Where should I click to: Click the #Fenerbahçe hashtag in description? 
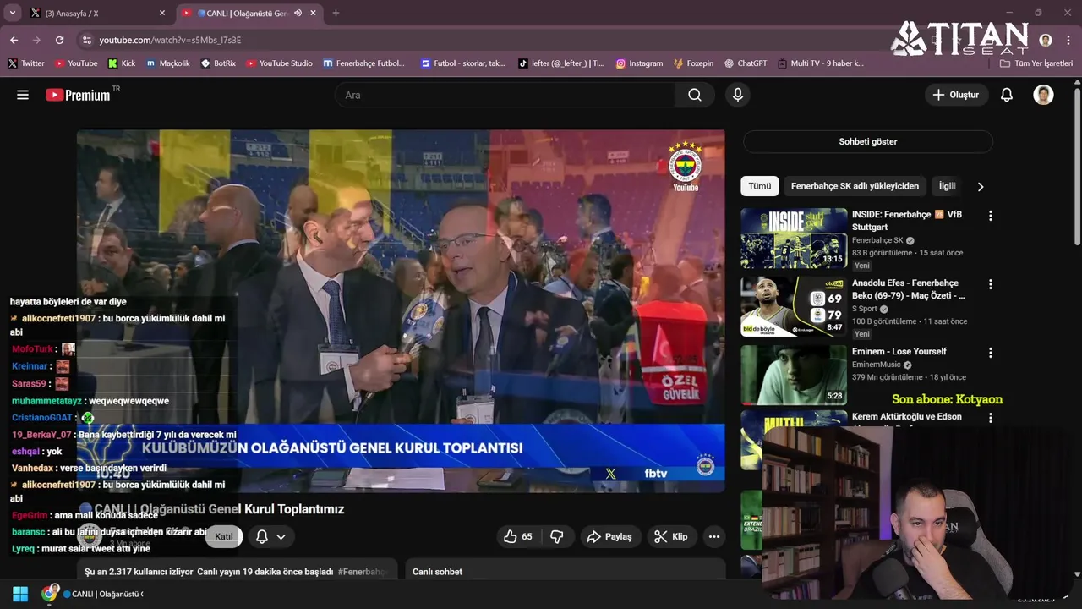tap(363, 572)
